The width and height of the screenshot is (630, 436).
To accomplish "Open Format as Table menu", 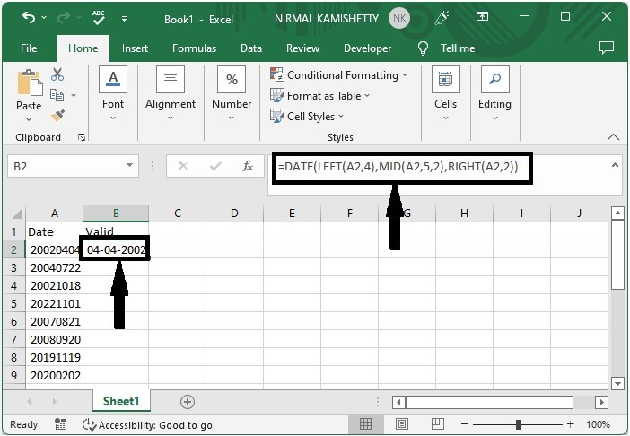I will 319,96.
